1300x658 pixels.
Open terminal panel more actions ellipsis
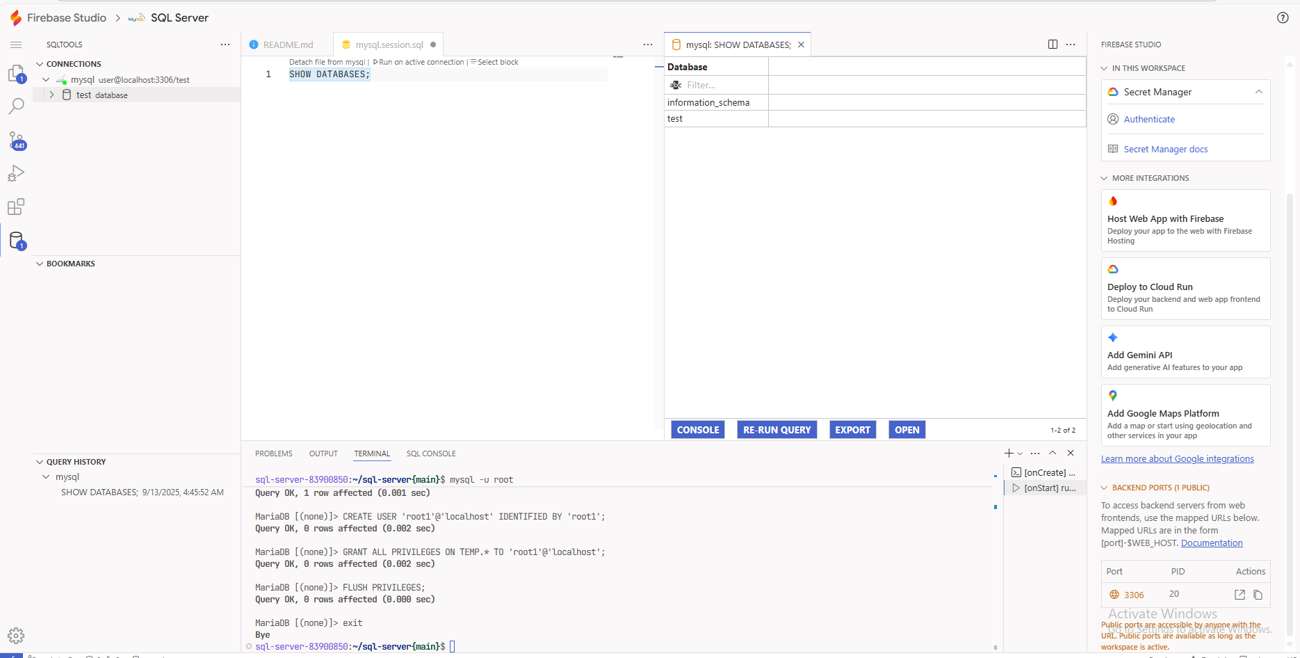[1035, 453]
